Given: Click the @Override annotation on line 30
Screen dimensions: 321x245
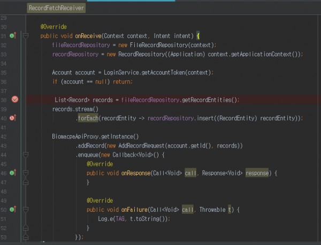Looking at the screenshot, I should pos(53,27).
